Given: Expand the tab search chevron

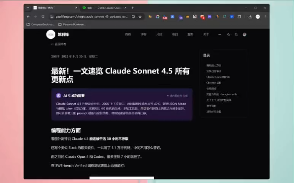Looking at the screenshot, I should click(28, 8).
